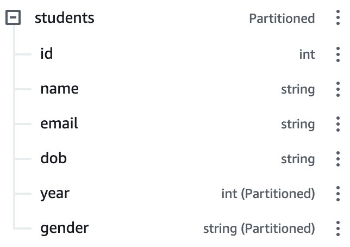Click the Partitioned label beside students
The height and width of the screenshot is (247, 350).
tap(282, 18)
